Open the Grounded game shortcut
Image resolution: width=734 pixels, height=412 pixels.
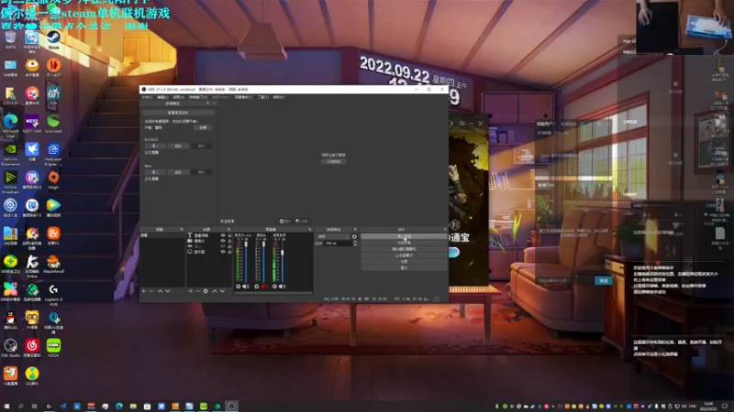(x=53, y=125)
